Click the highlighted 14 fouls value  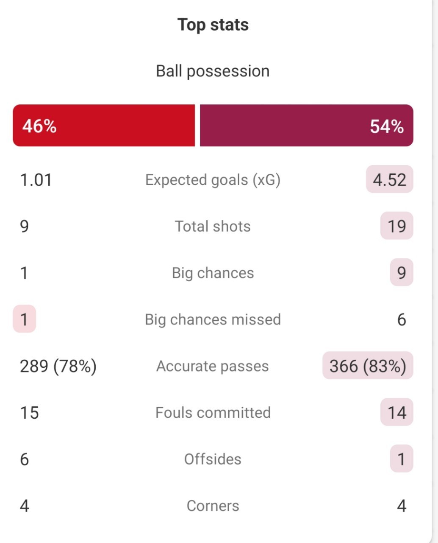(396, 412)
